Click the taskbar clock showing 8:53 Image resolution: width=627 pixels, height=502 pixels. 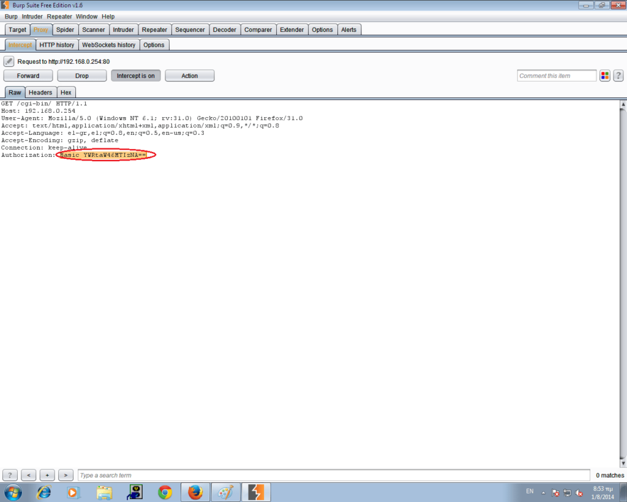(x=603, y=493)
